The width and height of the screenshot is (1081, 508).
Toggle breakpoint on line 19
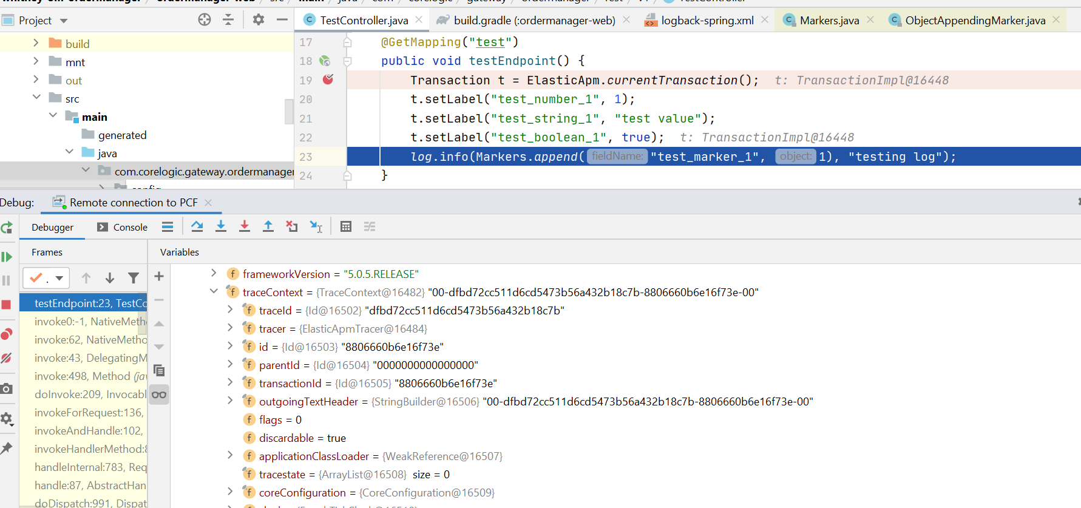point(328,80)
